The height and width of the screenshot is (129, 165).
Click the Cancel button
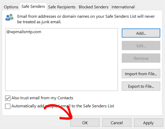117,123
